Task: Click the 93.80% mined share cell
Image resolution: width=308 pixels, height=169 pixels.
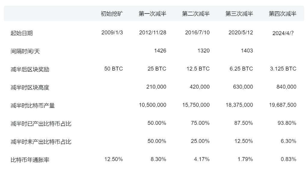Action: click(288, 123)
